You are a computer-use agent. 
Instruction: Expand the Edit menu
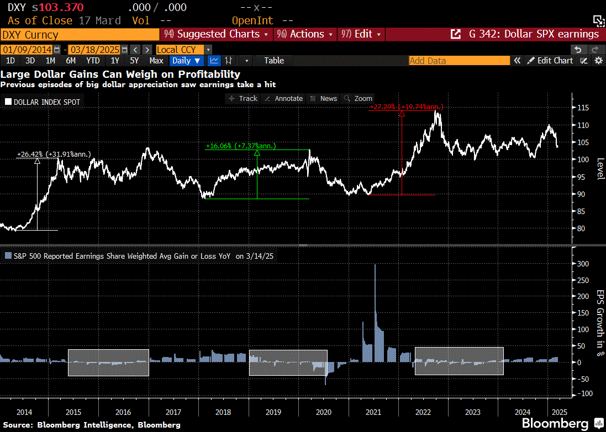click(362, 34)
